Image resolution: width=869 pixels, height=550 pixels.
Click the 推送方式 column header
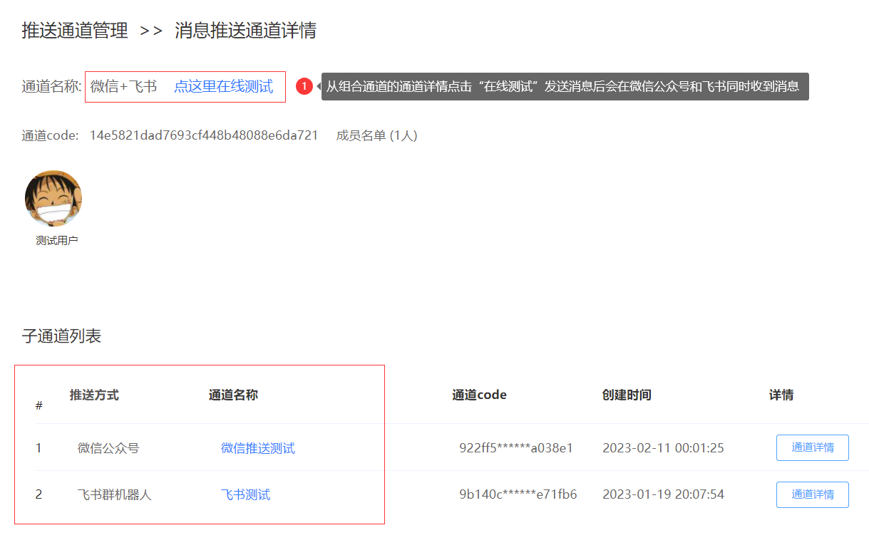tap(94, 395)
